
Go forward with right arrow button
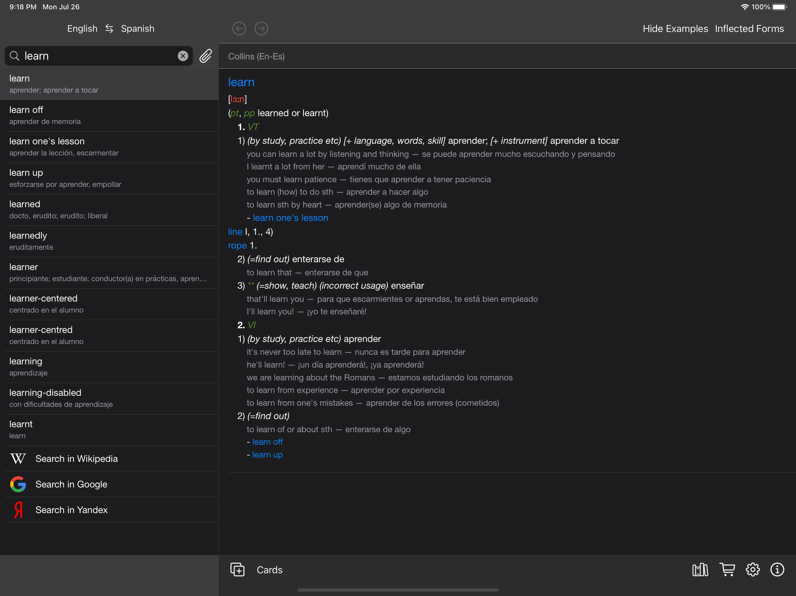(x=261, y=29)
